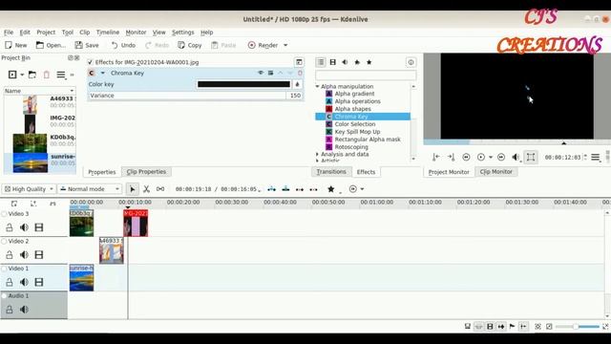Click the rewind button in clip monitor
Viewport: 611px width, 344px height.
coord(466,157)
